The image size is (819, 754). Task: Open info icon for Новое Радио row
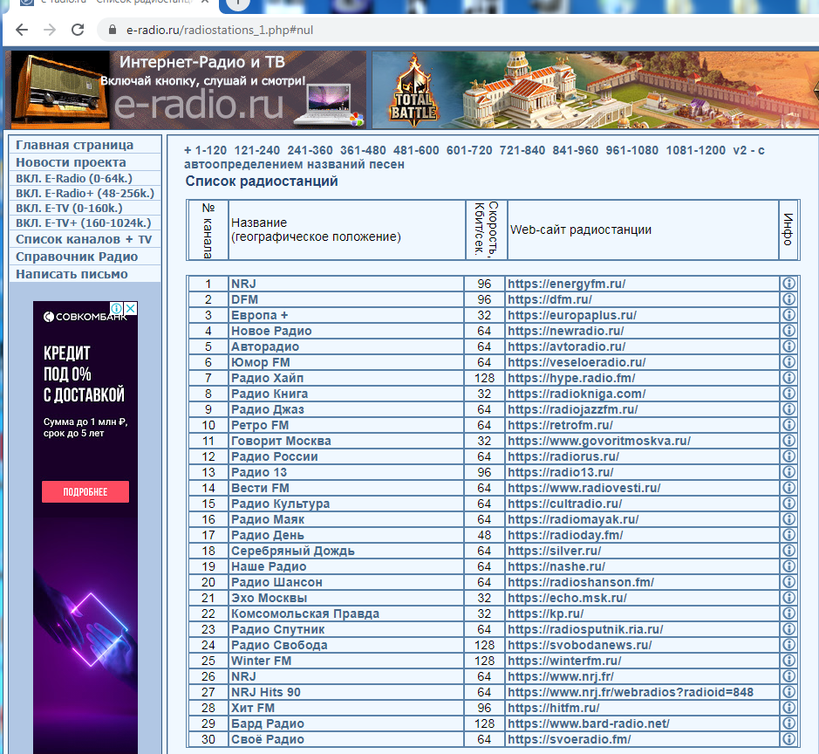tap(788, 330)
